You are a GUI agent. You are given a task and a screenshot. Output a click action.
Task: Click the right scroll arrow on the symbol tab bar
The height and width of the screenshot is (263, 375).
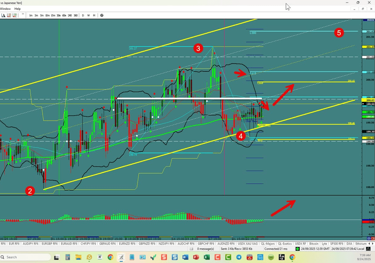[372, 243]
